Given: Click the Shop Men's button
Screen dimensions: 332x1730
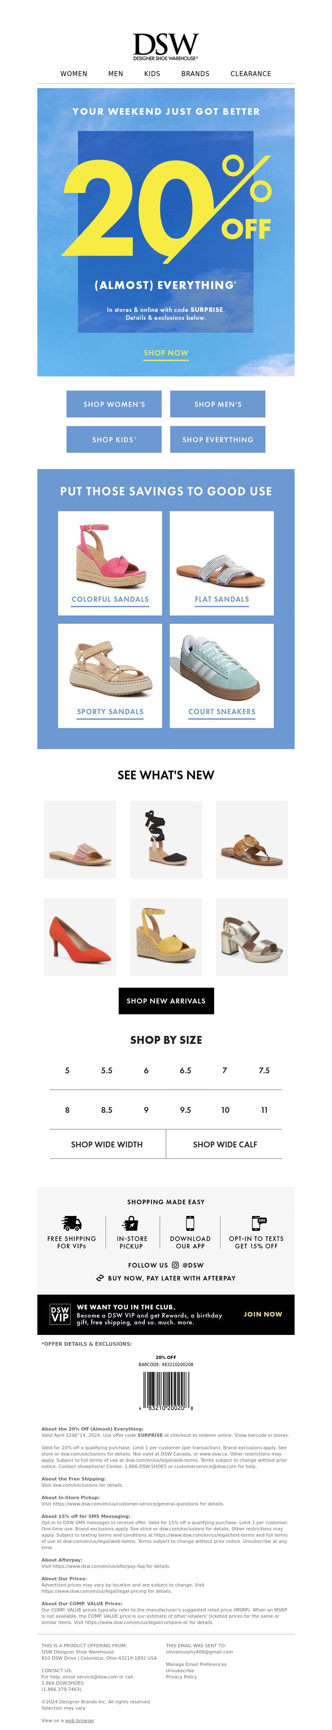Looking at the screenshot, I should [218, 404].
